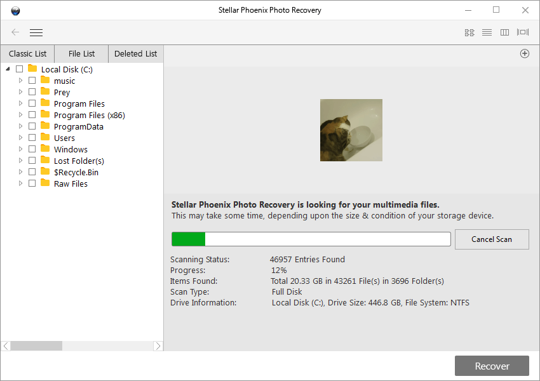The image size is (540, 381).
Task: Click the back arrow in the toolbar
Action: pyautogui.click(x=15, y=32)
